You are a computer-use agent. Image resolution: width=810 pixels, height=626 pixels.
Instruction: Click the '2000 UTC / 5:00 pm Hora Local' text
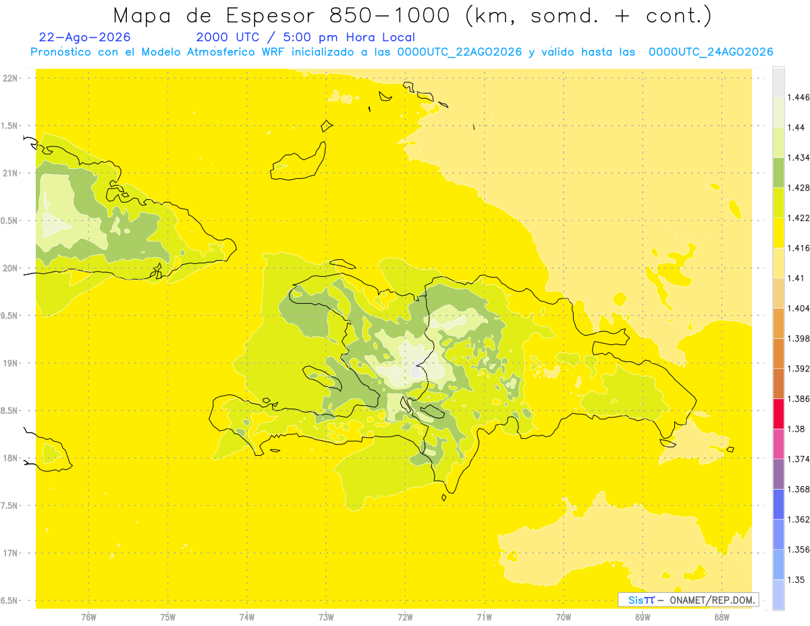306,38
